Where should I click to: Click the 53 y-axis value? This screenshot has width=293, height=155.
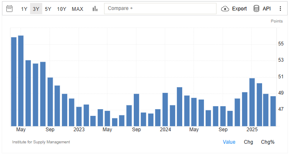click(281, 60)
